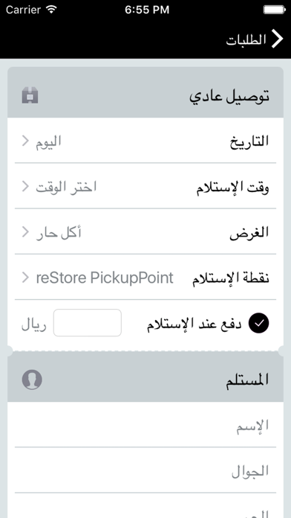This screenshot has height=518, width=291.
Task: Tap the اليوم date value
Action: click(49, 142)
